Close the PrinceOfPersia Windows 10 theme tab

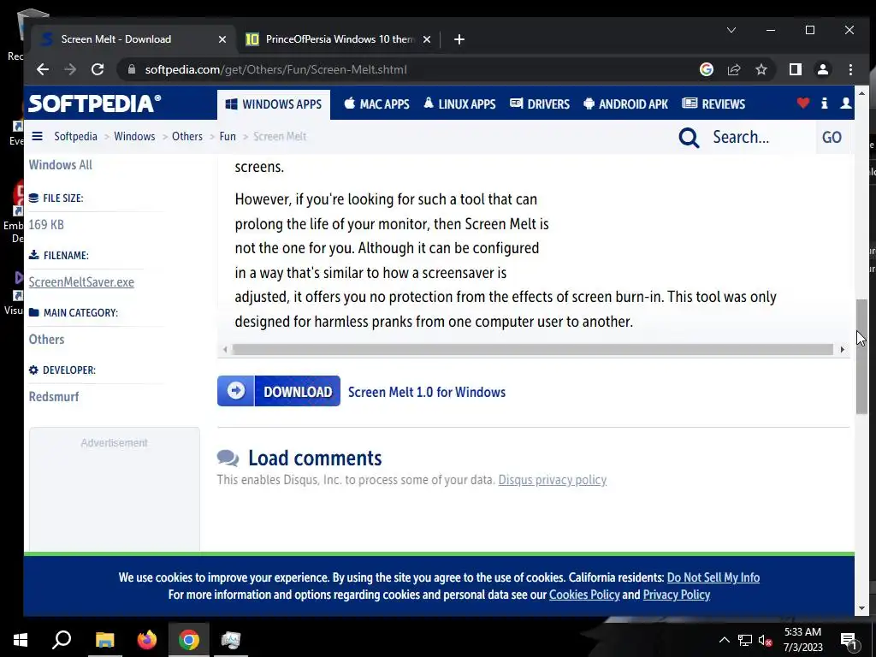426,39
